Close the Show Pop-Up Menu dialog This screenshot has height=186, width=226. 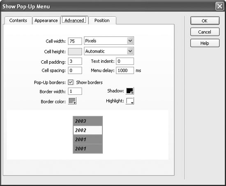coord(219,6)
